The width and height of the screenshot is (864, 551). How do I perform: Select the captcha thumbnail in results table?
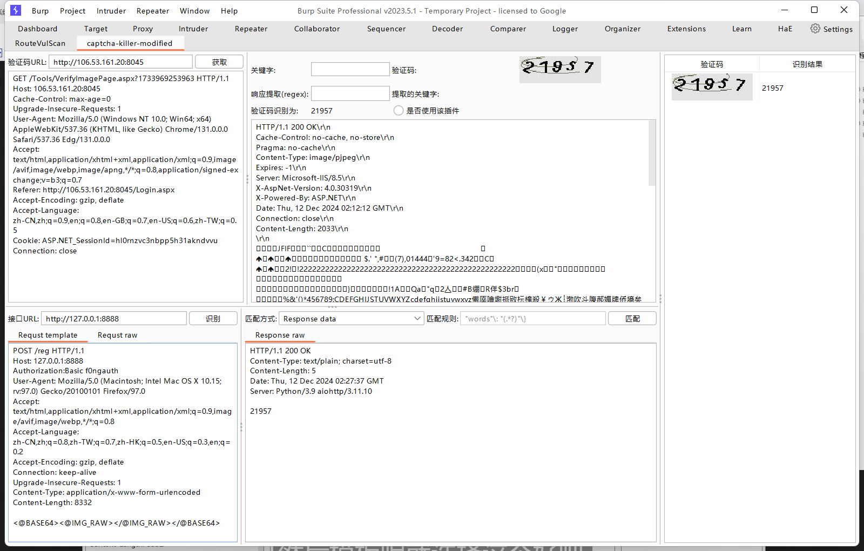(712, 87)
